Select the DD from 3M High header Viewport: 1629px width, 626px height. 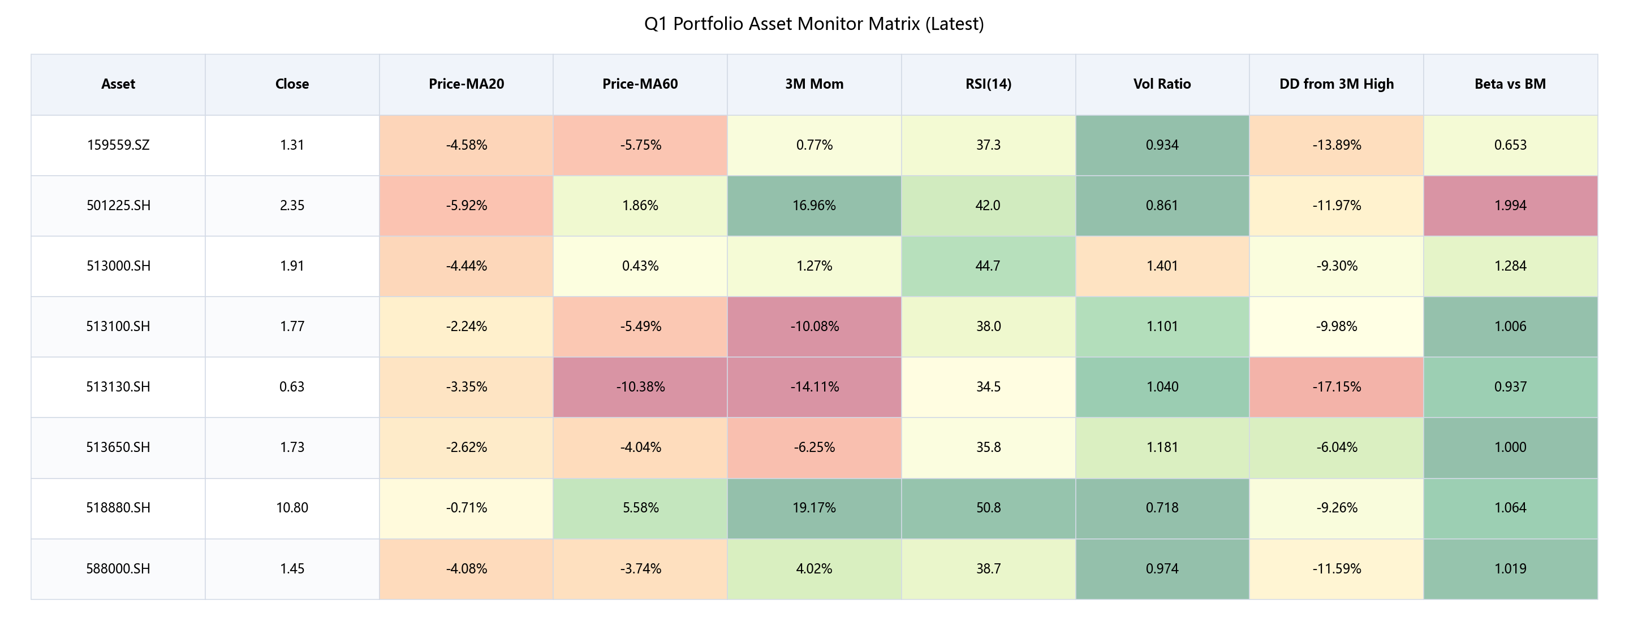[1336, 84]
